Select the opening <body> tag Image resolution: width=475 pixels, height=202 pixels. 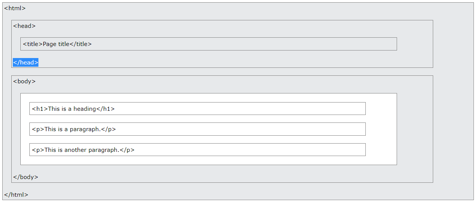[x=24, y=81]
